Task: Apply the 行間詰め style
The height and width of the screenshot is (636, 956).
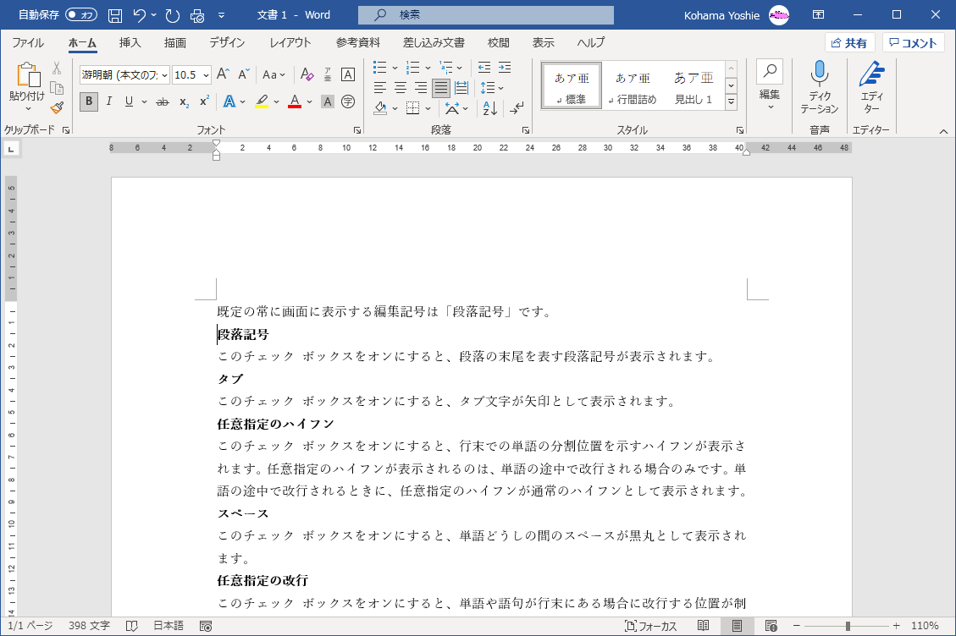Action: (633, 86)
